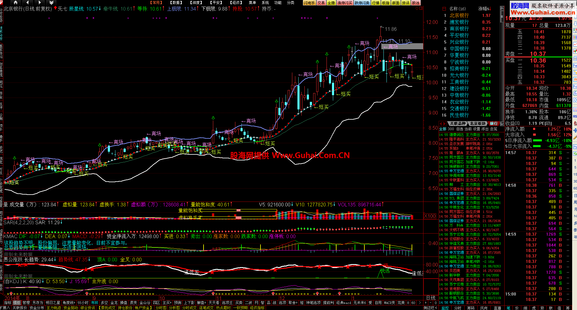
Task: Select the 60 period tab
Action: coord(413,302)
